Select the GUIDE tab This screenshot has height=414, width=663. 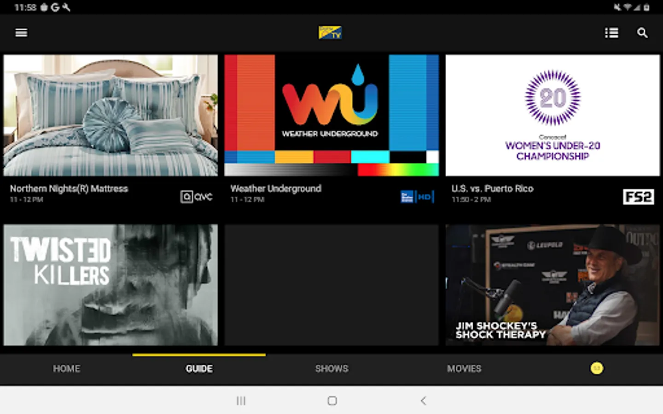pos(199,368)
